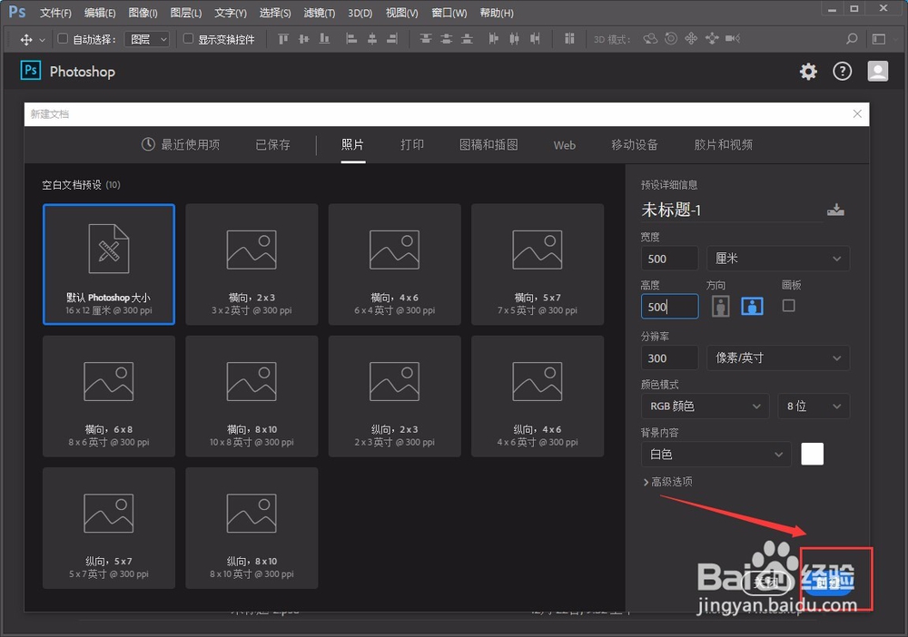Open the 厘米 width unit dropdown
This screenshot has height=637, width=908.
tap(778, 259)
